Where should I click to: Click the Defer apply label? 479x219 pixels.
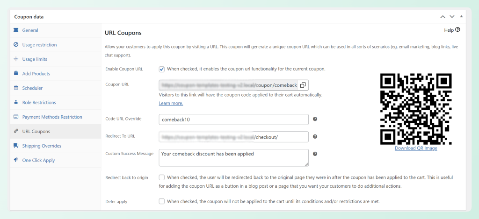click(x=116, y=202)
